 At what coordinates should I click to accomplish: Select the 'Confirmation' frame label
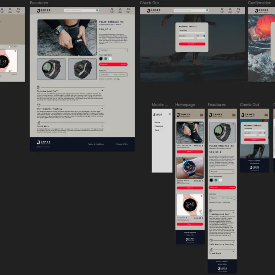click(x=259, y=3)
